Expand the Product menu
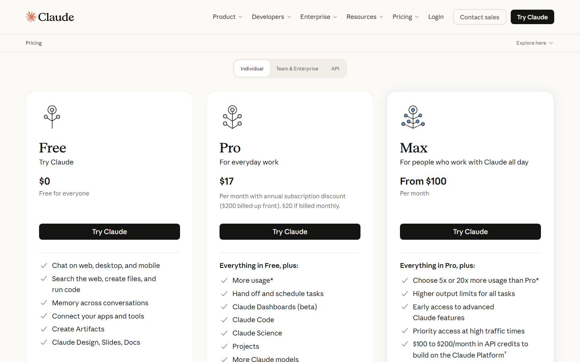 click(x=228, y=17)
